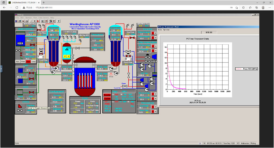274x148 pixels.
Task: Click the yellow P pressurizer heater box
Action: tap(65, 56)
